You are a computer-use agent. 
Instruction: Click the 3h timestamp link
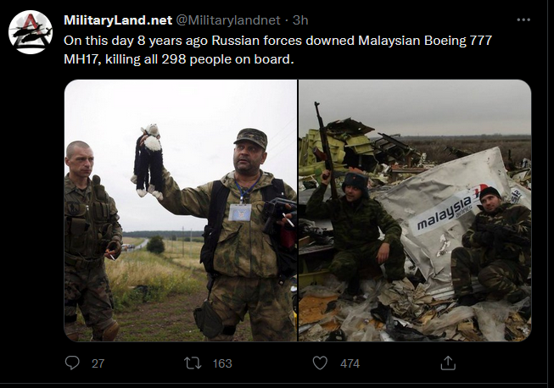300,20
